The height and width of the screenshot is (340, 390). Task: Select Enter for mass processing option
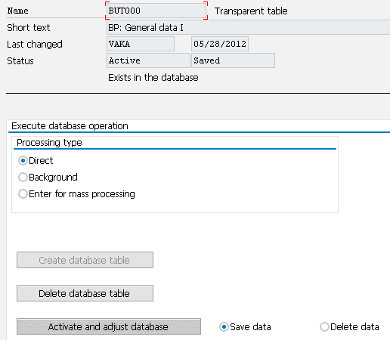pyautogui.click(x=23, y=194)
